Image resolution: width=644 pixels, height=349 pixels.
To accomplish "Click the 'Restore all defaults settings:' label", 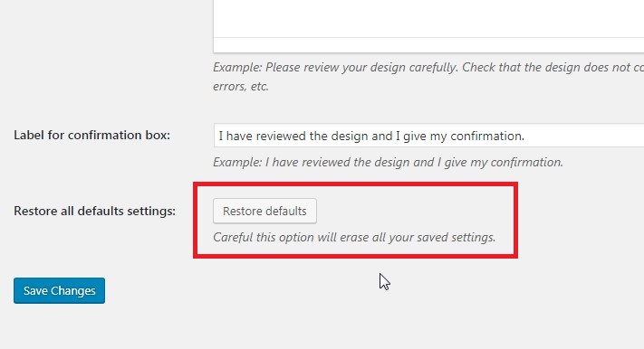I will tap(94, 211).
